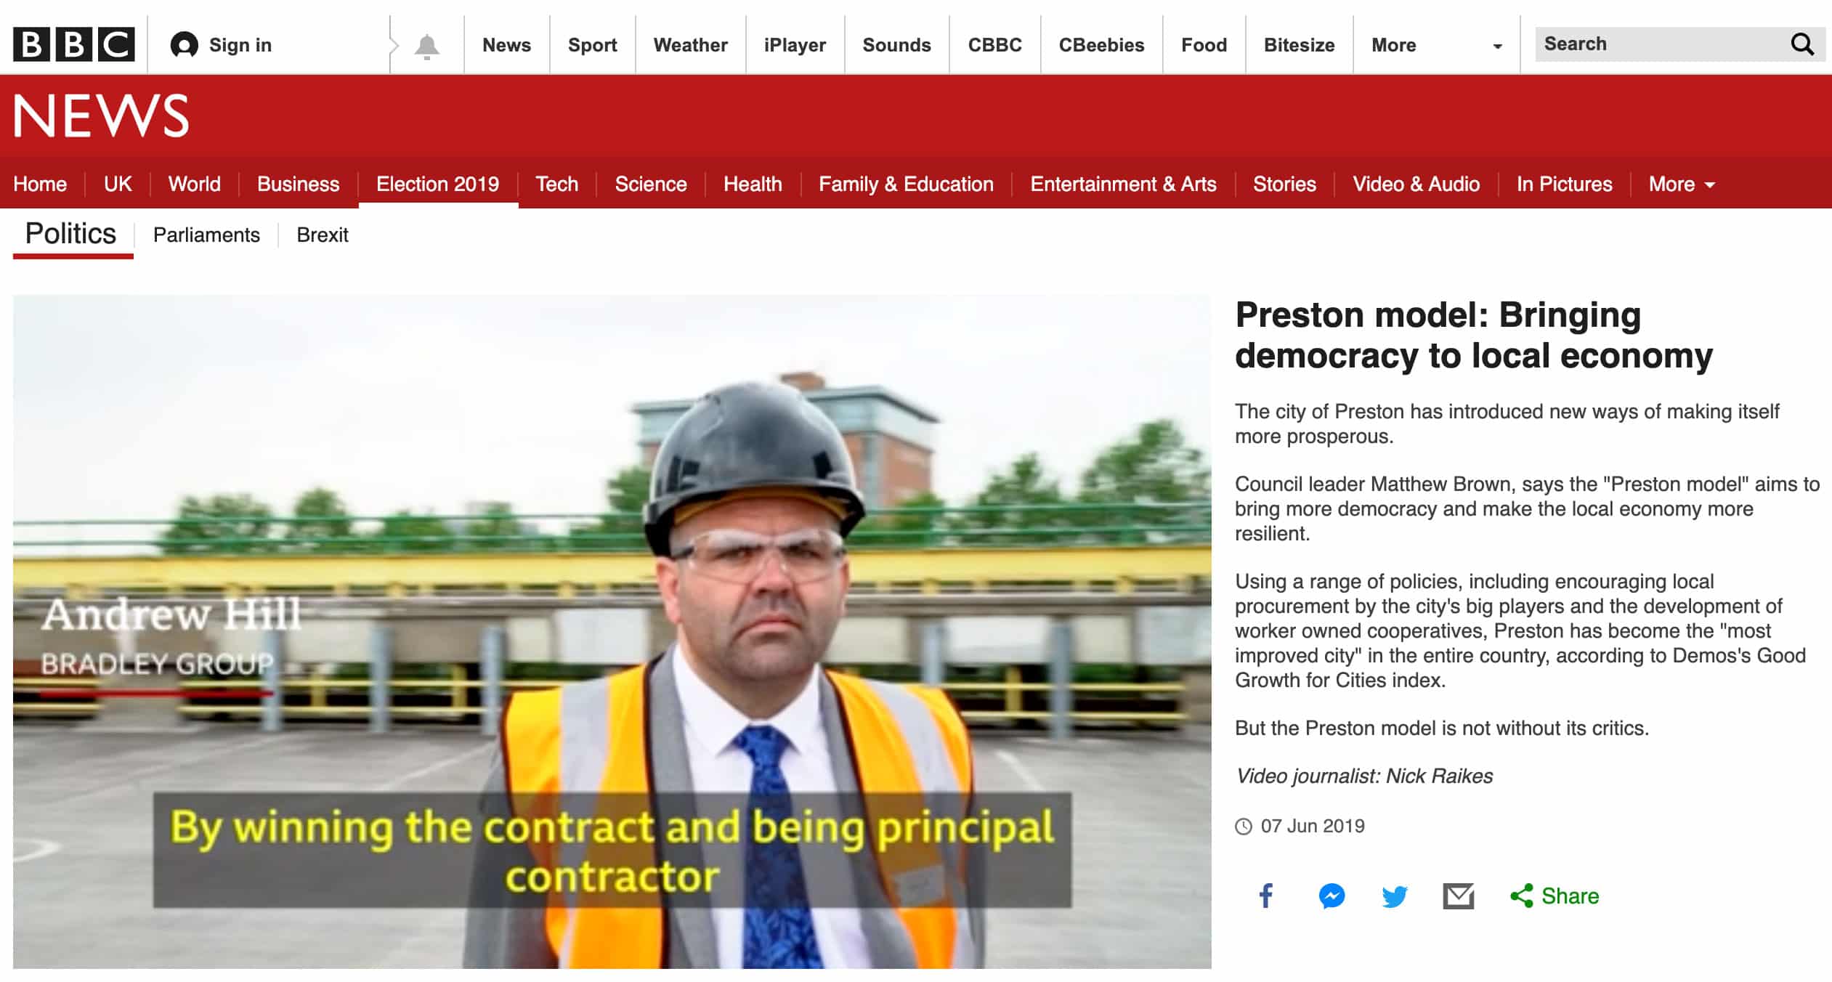Screen dimensions: 1832x982
Task: Expand the top More dropdown menu
Action: [1436, 45]
